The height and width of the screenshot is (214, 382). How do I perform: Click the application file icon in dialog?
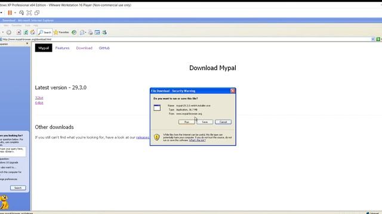point(157,108)
